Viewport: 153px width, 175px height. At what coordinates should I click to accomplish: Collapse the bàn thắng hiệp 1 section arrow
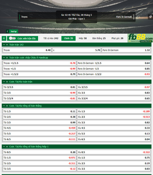pyautogui.click(x=4, y=146)
